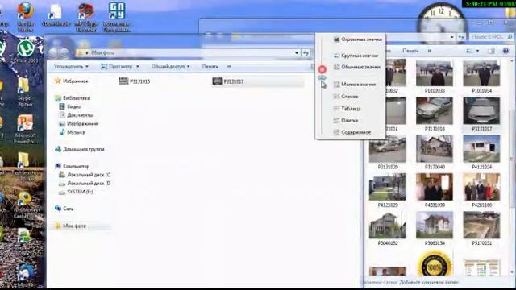
Task: Select thumbnail P1010033 in back window
Action: coord(435,77)
